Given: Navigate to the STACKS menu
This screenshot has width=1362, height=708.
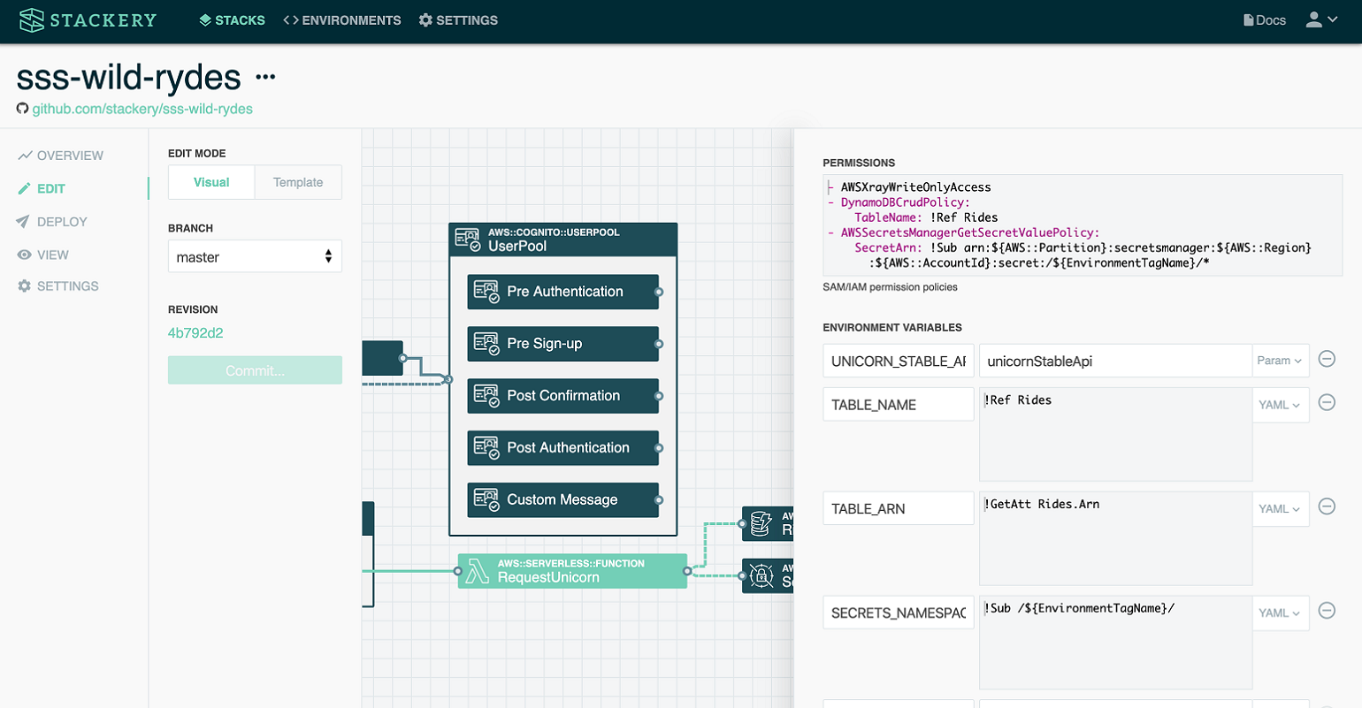Looking at the screenshot, I should tap(232, 19).
